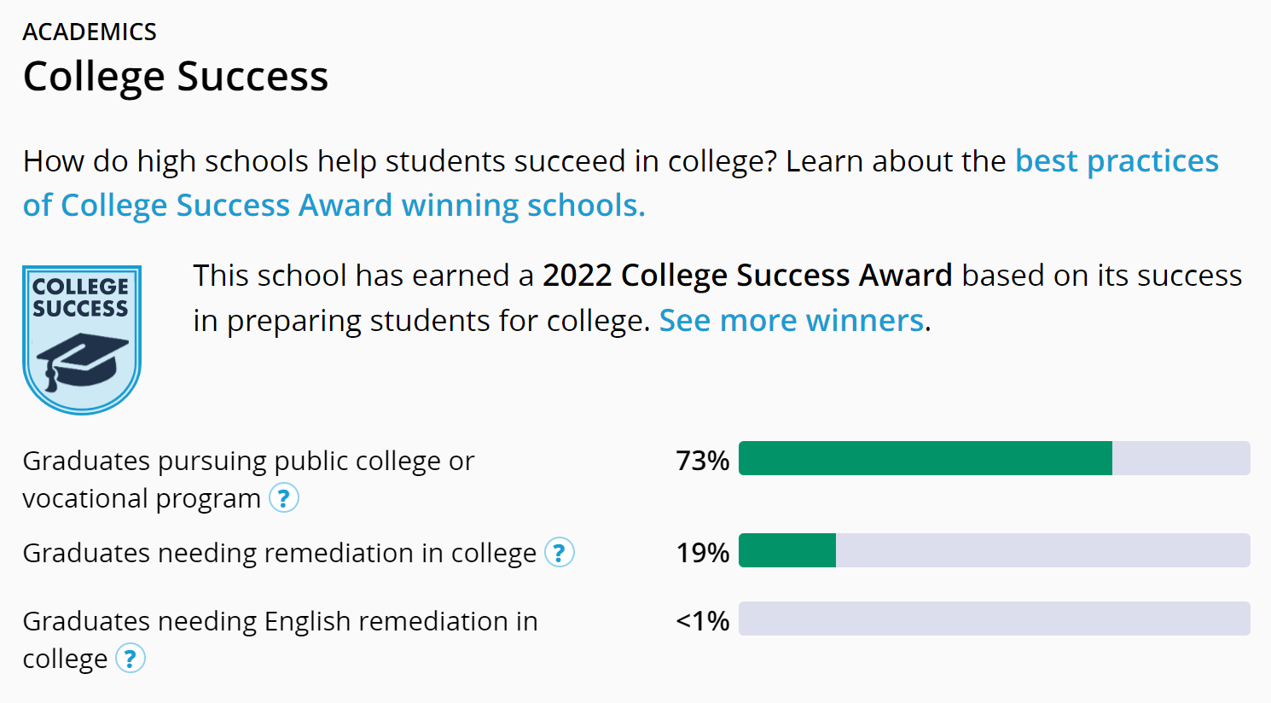
Task: Click the 19% percentage value
Action: (x=702, y=553)
